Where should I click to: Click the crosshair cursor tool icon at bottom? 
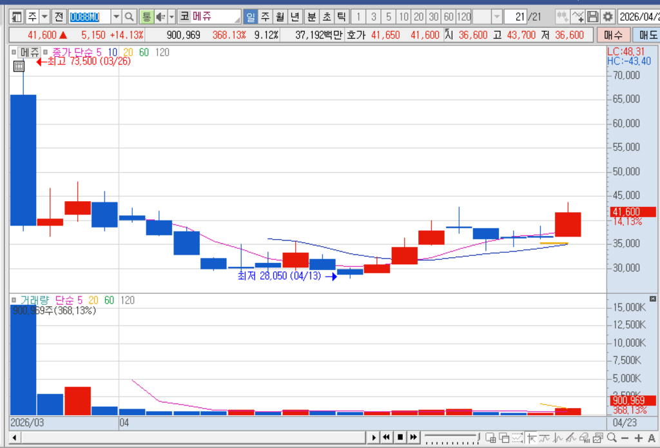[x=532, y=438]
